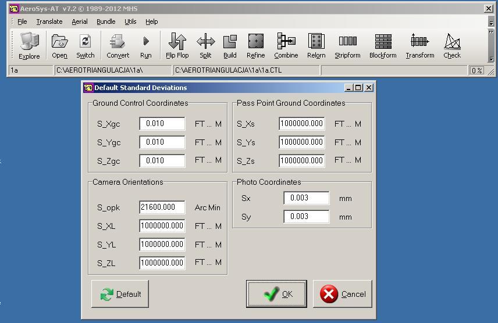This screenshot has height=323, width=498.
Task: Click the 0 % progress indicator
Action: tap(476, 70)
